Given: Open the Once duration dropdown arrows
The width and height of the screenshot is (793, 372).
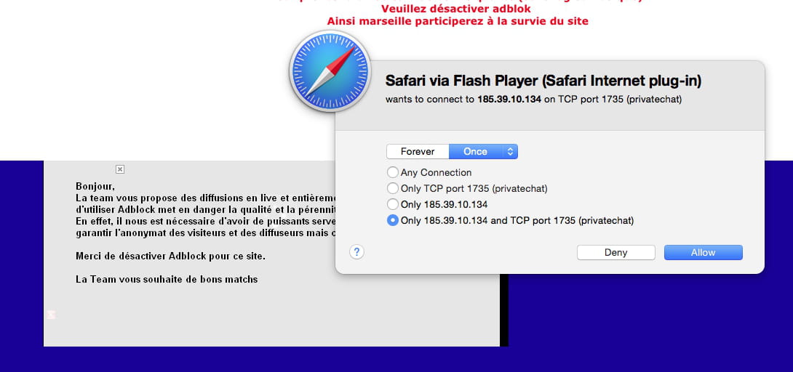Looking at the screenshot, I should pyautogui.click(x=510, y=151).
